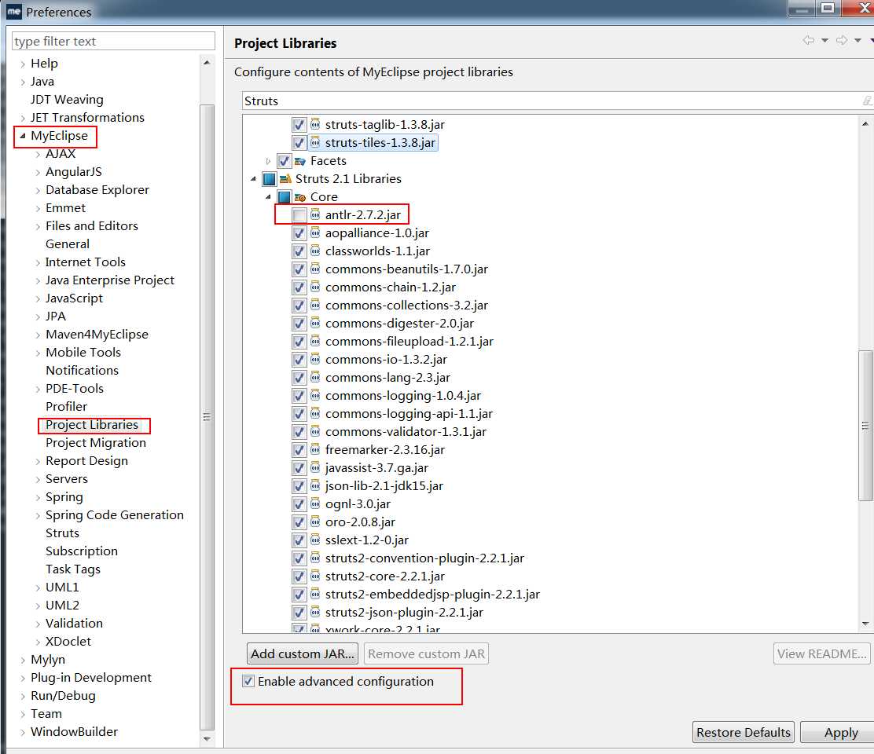Collapse the MyEclipse tree node
This screenshot has width=874, height=754.
23,136
